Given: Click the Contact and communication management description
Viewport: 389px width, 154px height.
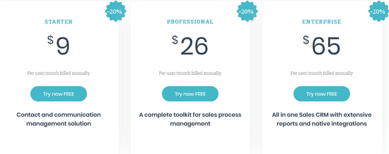Looking at the screenshot, I should [59, 119].
